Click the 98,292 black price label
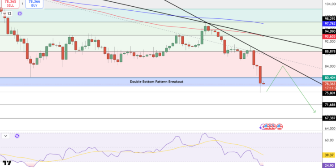The image size is (336, 168). coord(330,19)
